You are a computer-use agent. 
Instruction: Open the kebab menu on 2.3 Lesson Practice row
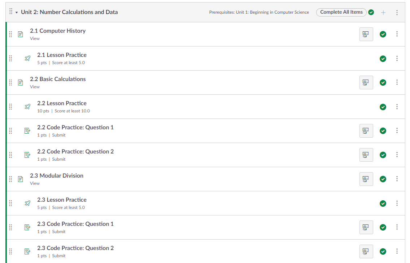[397, 203]
